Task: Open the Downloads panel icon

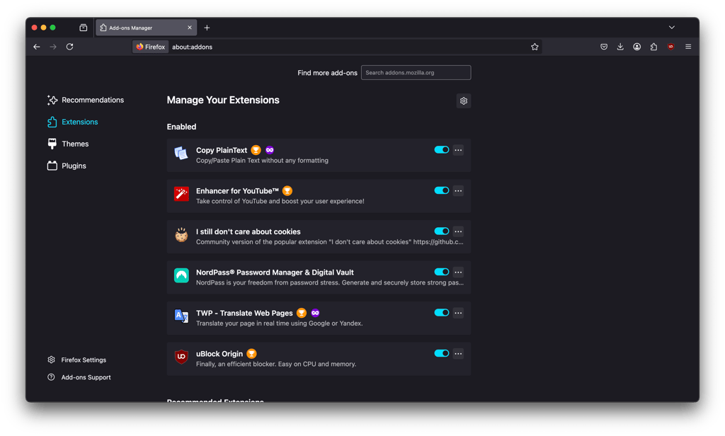Action: [620, 47]
